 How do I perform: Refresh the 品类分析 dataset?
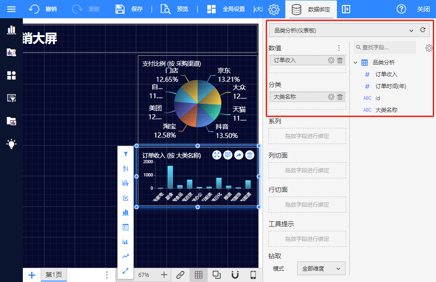tap(423, 30)
